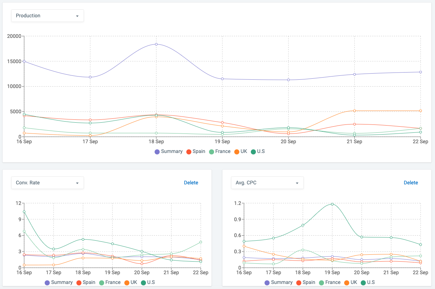Select U.S peak point on 19 Sep in Avg. CPC
The width and height of the screenshot is (435, 289).
click(332, 204)
